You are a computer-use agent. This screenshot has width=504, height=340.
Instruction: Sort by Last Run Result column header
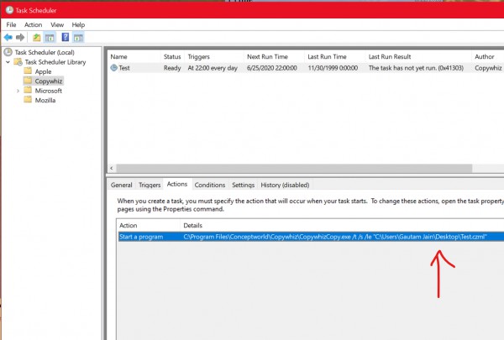point(418,57)
